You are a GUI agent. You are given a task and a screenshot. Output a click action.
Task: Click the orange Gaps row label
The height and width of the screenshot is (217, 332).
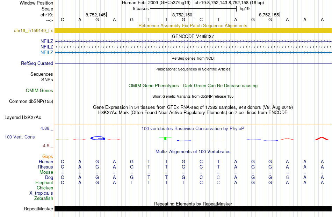48,156
